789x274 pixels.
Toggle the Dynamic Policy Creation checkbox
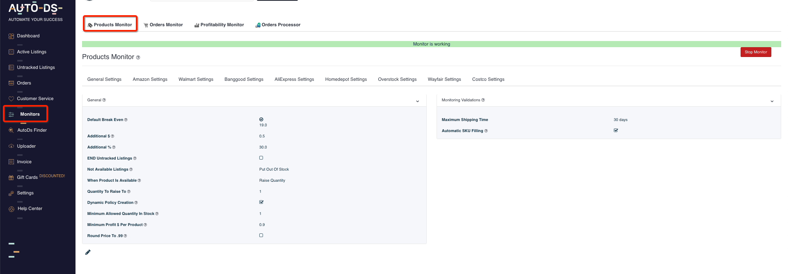(x=261, y=202)
